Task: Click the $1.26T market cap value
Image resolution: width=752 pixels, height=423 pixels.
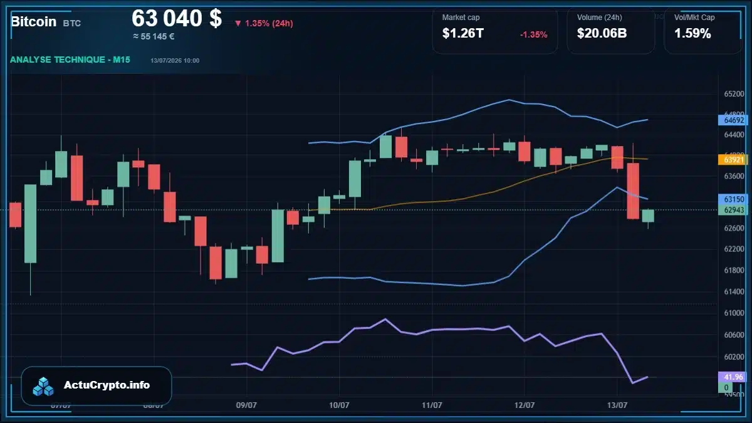Action: tap(463, 34)
